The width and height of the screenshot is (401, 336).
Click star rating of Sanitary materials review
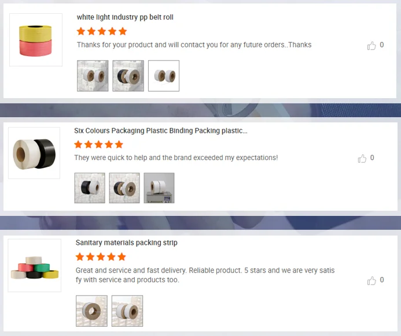(101, 257)
